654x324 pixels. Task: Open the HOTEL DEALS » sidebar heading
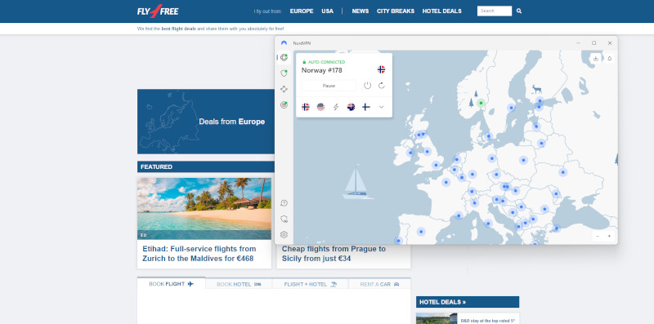coord(442,302)
